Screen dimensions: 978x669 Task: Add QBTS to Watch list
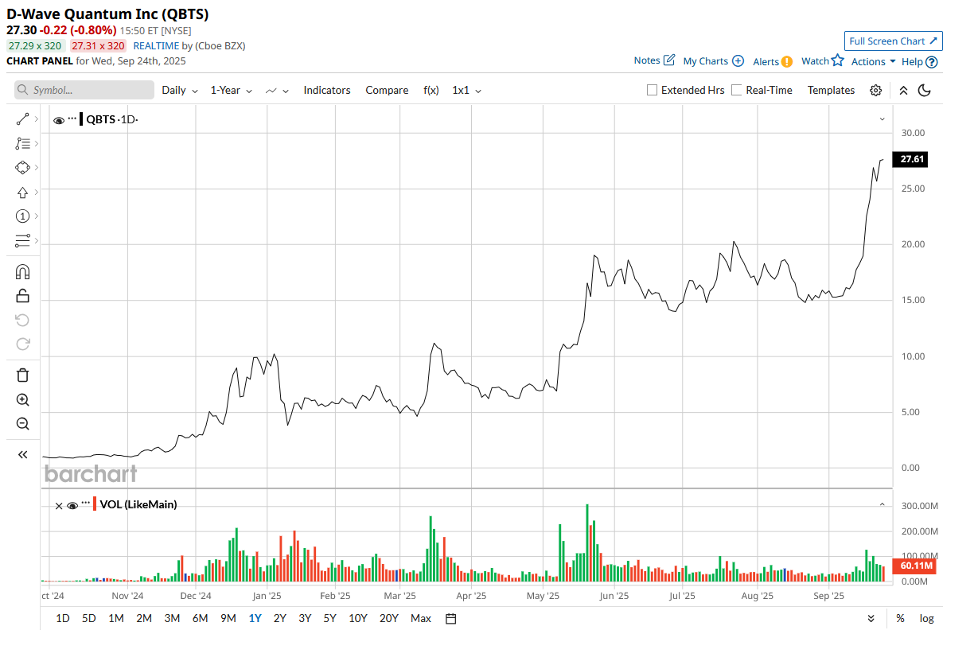tap(822, 61)
